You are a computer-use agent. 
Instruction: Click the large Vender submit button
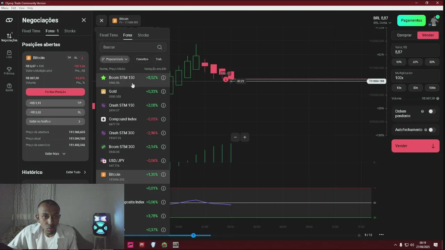click(415, 146)
